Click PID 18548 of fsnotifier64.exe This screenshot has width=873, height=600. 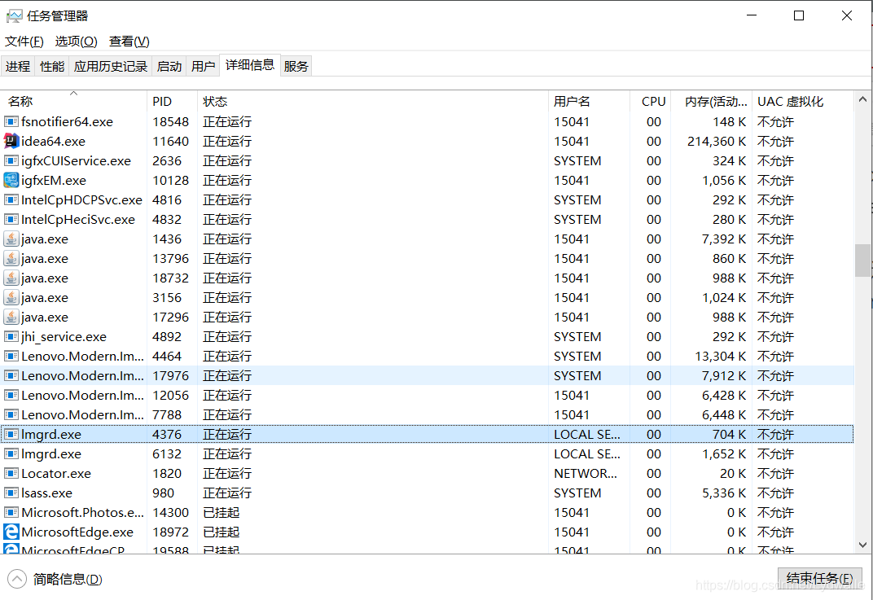pos(171,121)
